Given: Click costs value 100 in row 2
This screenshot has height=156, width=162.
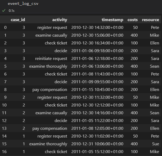Looking at the screenshot, I should (x=134, y=43).
